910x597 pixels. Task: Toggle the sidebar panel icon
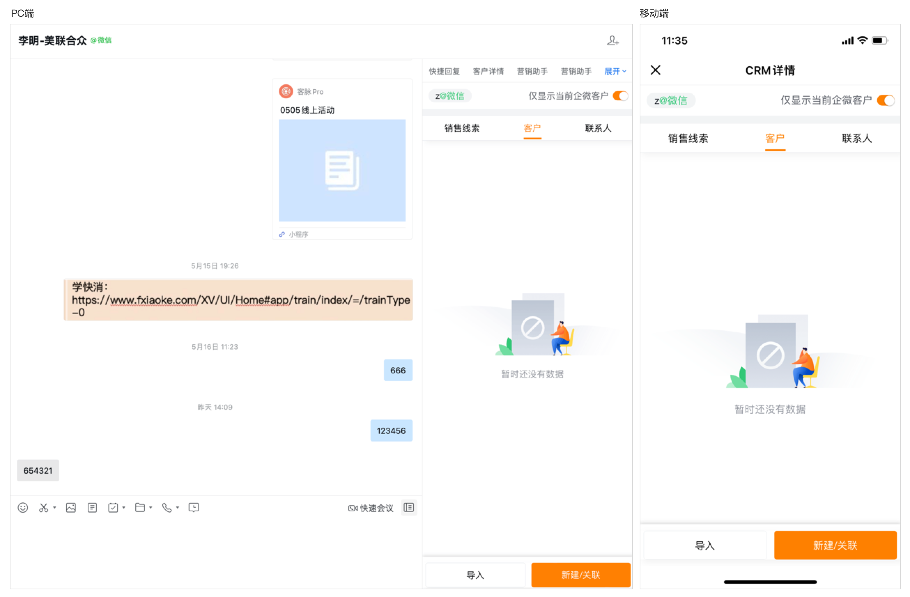point(409,508)
